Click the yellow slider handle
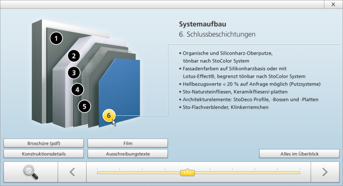The width and height of the screenshot is (343, 186). click(187, 173)
